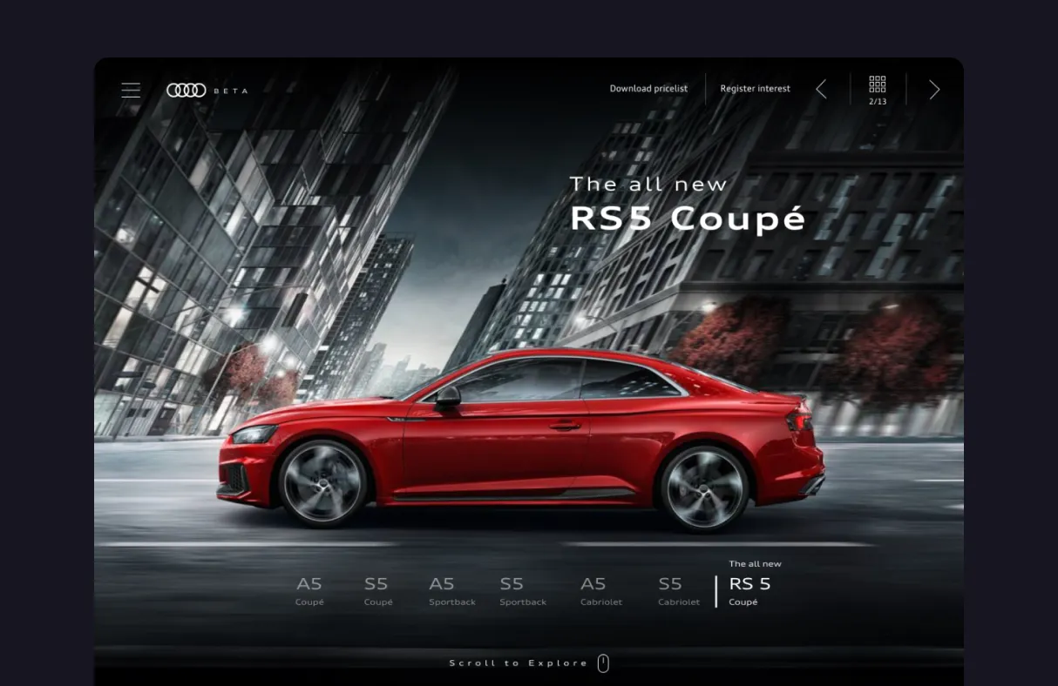Open the hamburger menu
Image resolution: width=1058 pixels, height=686 pixels.
131,90
